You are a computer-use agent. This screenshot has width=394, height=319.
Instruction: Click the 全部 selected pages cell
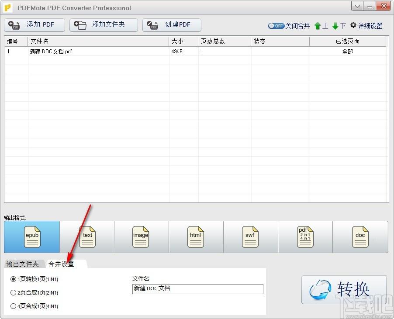pyautogui.click(x=348, y=51)
